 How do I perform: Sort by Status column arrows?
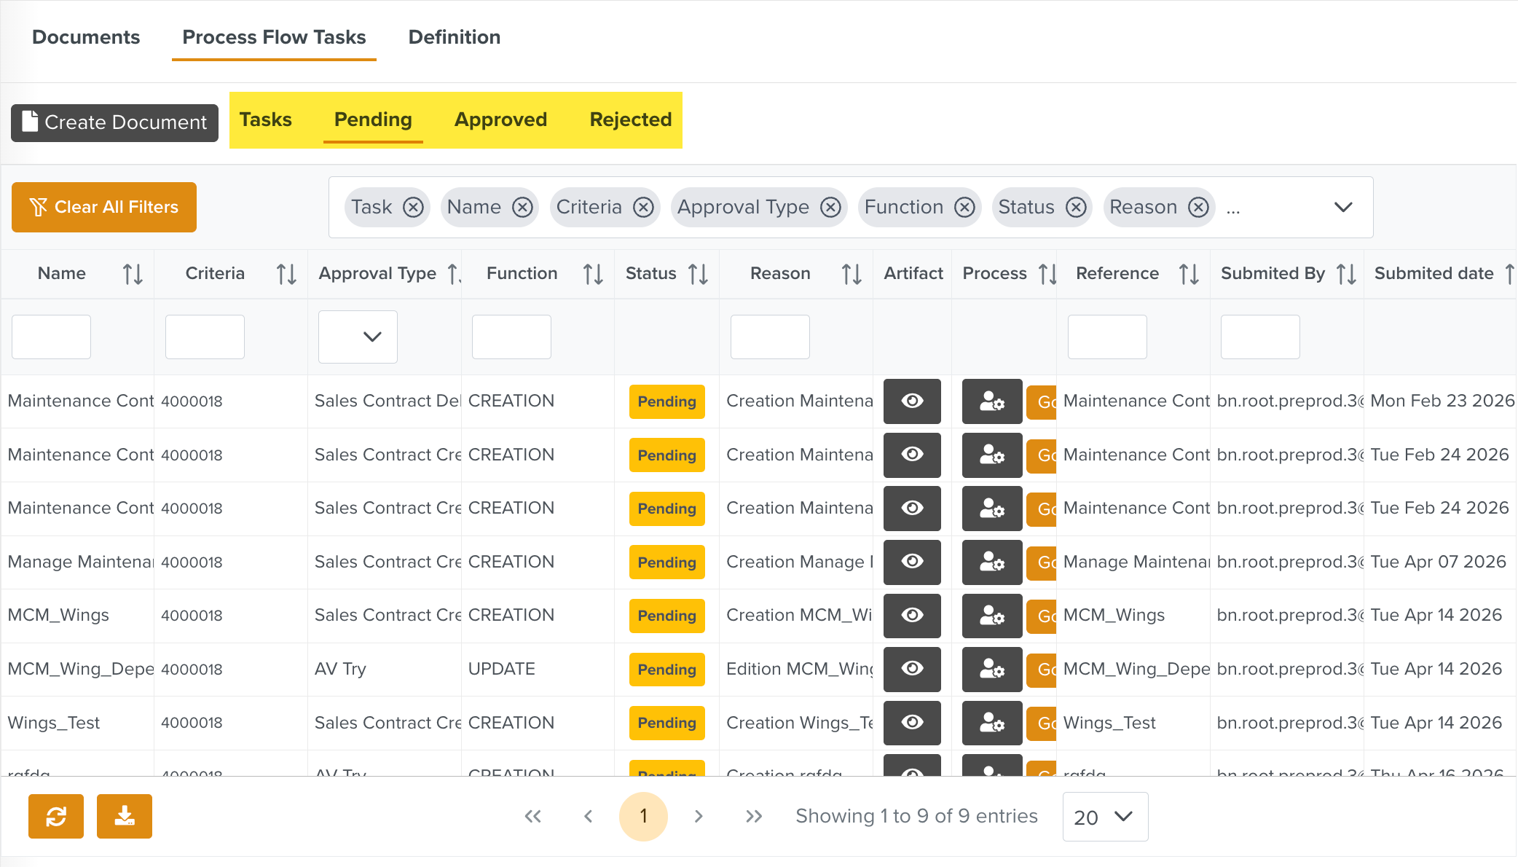coord(698,274)
